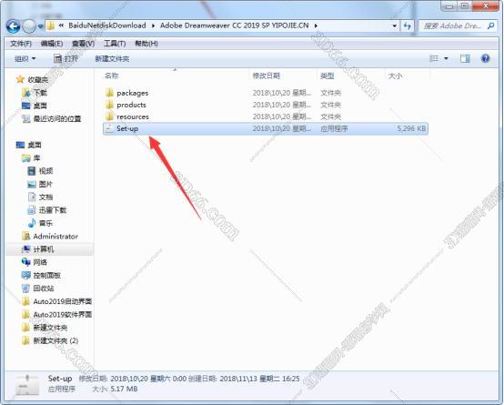Click the 回收站 recycle bin icon
Image resolution: width=504 pixels, height=405 pixels.
coord(25,289)
